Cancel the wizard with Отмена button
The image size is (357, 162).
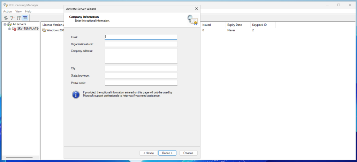(x=188, y=153)
